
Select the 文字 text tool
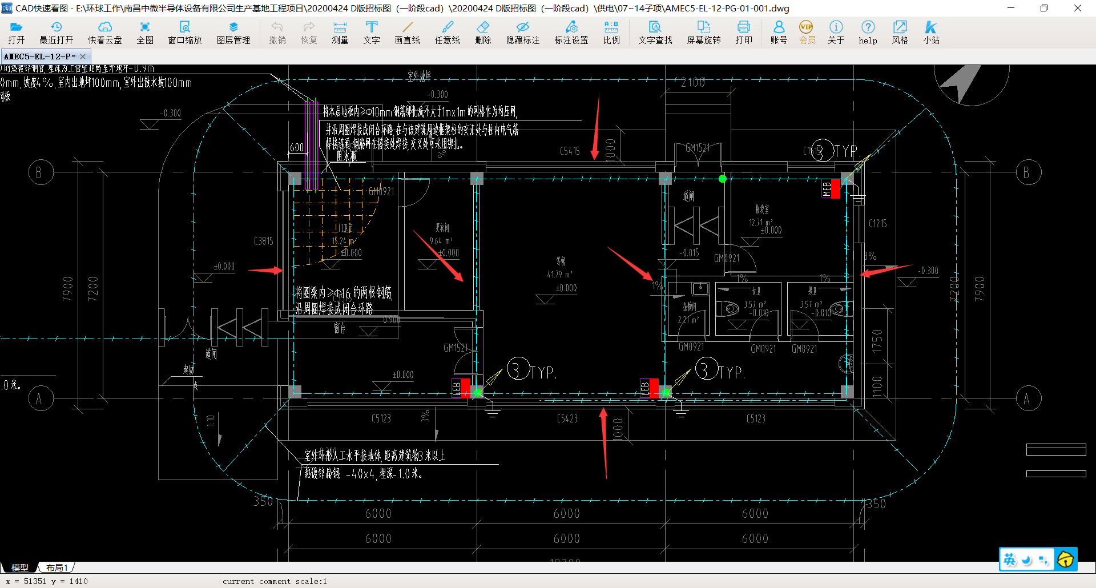(372, 33)
